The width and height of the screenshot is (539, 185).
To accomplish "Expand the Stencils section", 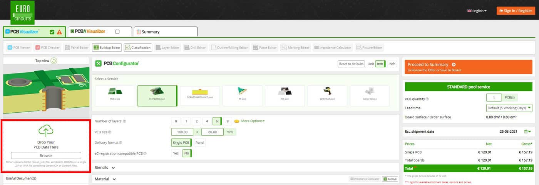I will point(105,168).
